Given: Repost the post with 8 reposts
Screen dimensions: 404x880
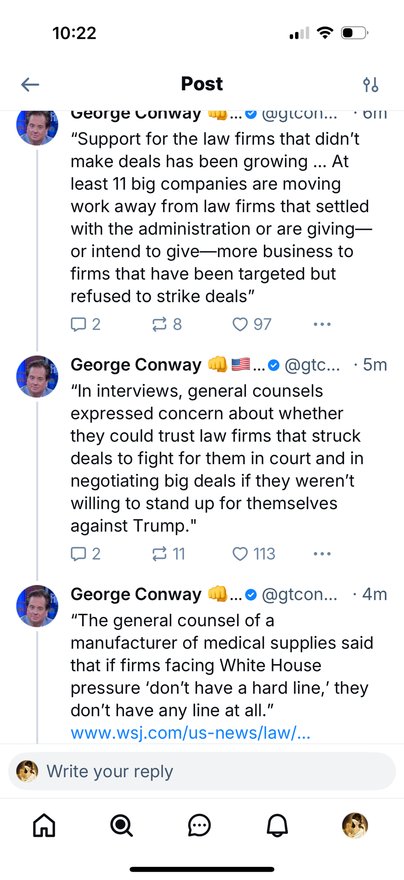Looking at the screenshot, I should pos(160,324).
